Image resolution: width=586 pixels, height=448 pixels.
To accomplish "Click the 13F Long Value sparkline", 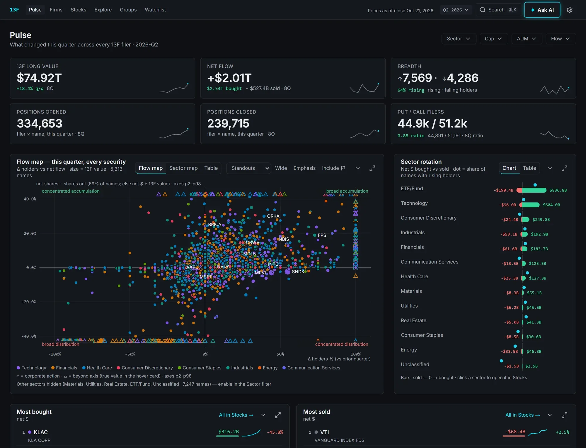I will [174, 88].
